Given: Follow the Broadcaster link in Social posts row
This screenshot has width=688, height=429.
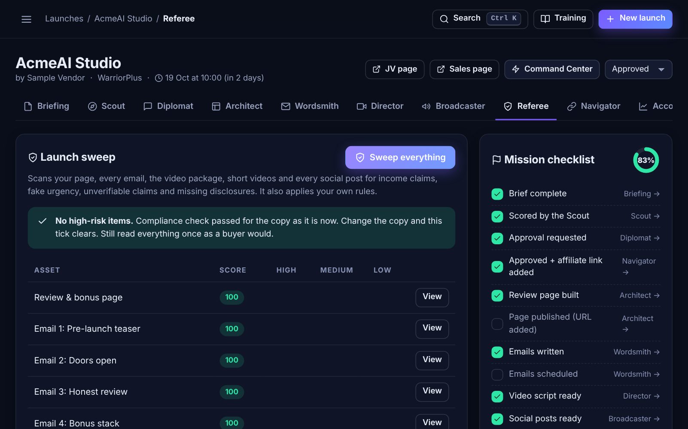Looking at the screenshot, I should point(634,419).
